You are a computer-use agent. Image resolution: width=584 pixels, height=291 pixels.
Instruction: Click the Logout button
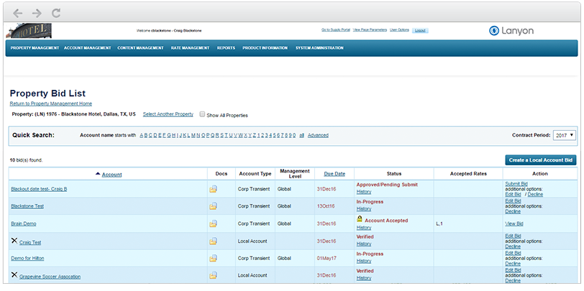point(421,31)
